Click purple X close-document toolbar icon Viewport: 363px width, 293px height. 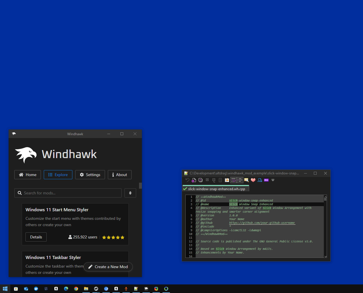coord(201,180)
